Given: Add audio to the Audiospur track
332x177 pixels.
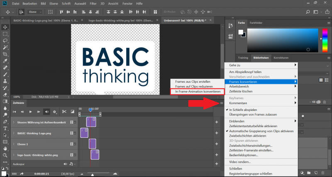Looking at the screenshot, I should [x=217, y=164].
